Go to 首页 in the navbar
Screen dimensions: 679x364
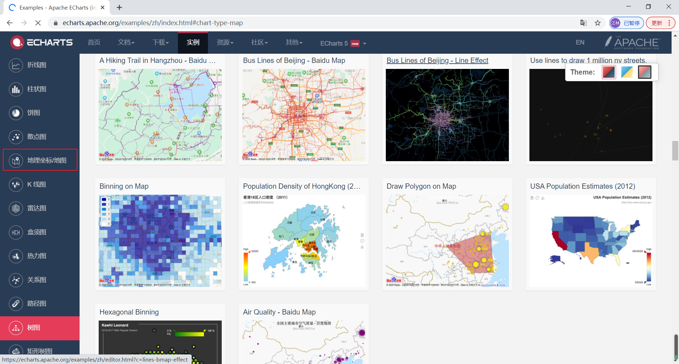tap(94, 42)
